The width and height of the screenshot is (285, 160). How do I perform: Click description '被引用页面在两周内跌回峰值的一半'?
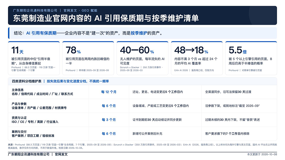pos(87,61)
